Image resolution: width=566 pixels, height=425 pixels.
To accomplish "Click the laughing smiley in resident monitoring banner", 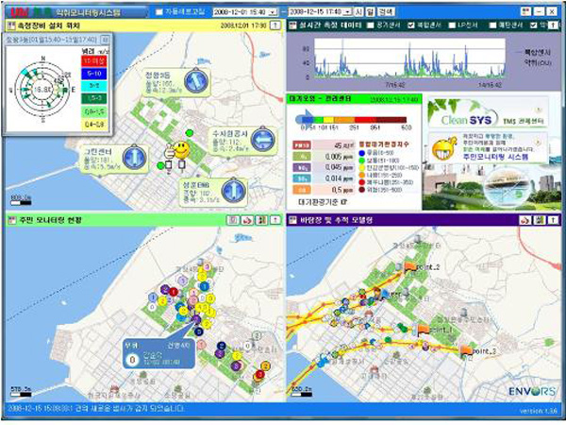I will tap(443, 148).
